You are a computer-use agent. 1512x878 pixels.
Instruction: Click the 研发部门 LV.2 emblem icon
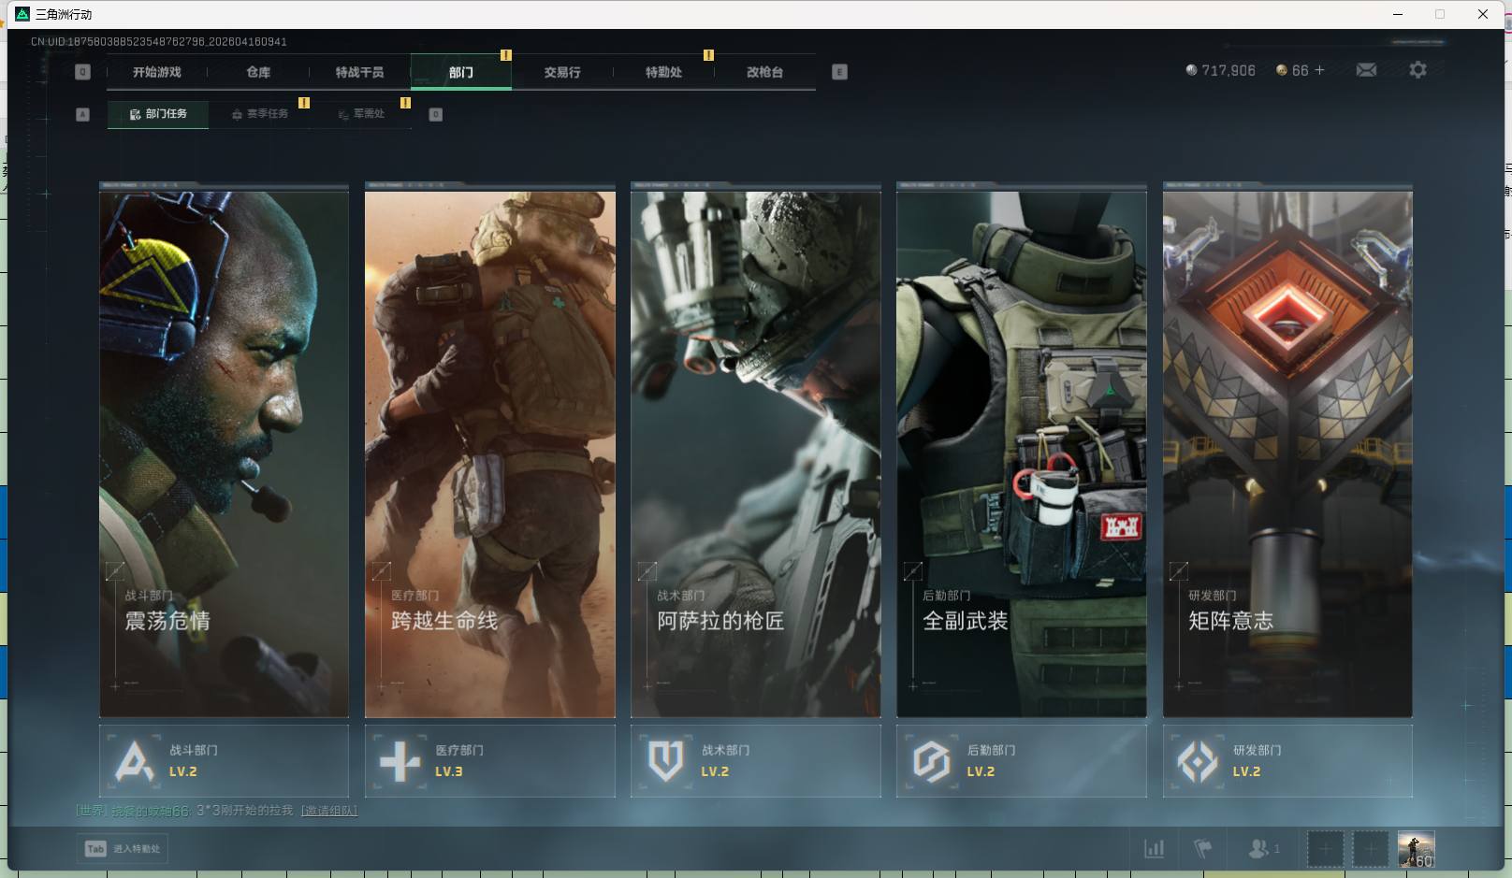click(x=1198, y=761)
